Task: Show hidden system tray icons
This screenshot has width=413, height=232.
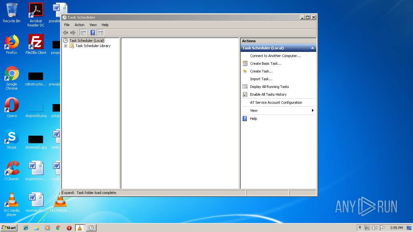Action: (x=360, y=227)
